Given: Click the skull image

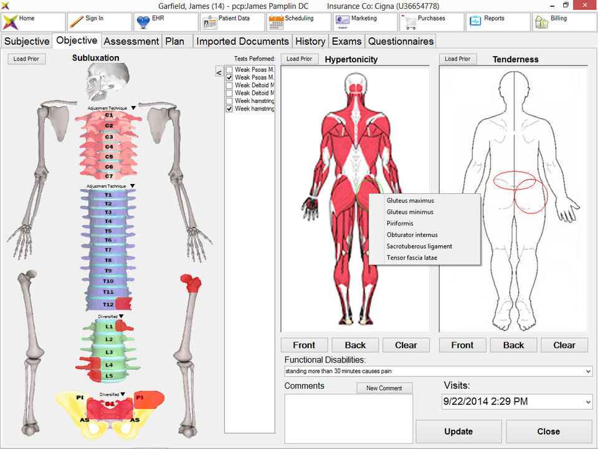Looking at the screenshot, I should 108,82.
